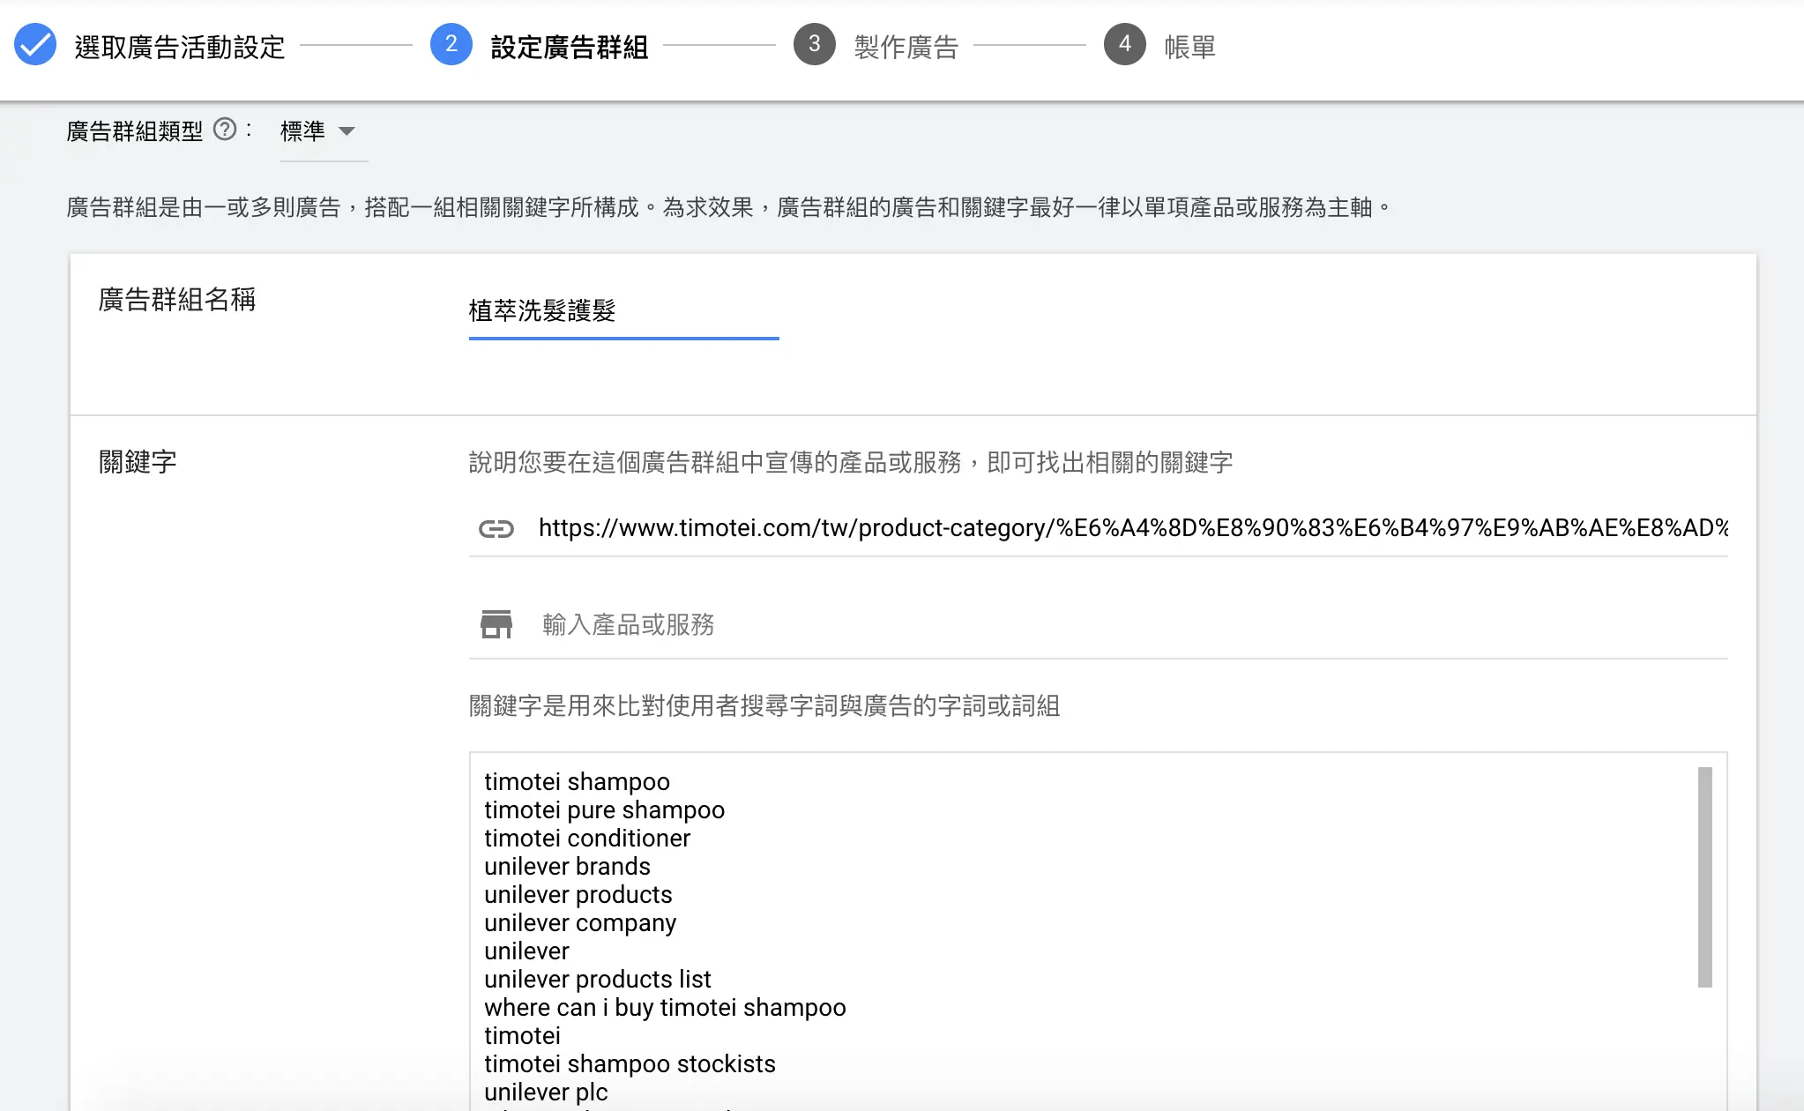Click keyword line 'unilever company'

pyautogui.click(x=580, y=923)
